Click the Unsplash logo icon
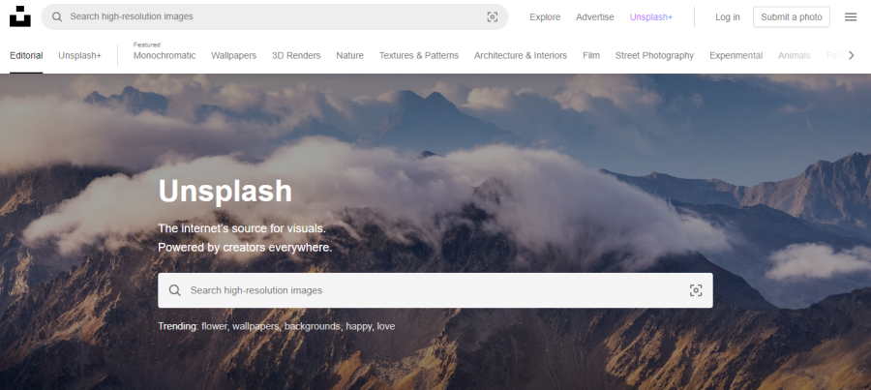This screenshot has width=871, height=390. click(x=20, y=16)
